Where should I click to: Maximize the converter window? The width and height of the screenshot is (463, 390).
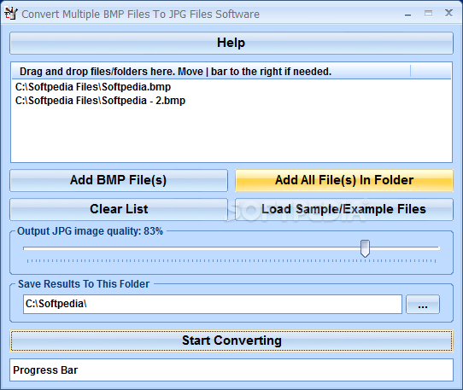click(429, 14)
